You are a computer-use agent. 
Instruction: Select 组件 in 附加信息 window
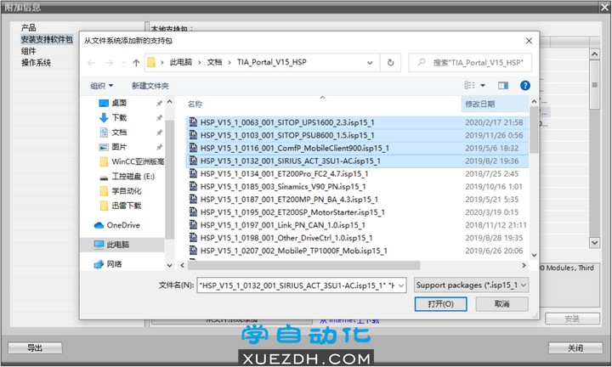tap(29, 51)
